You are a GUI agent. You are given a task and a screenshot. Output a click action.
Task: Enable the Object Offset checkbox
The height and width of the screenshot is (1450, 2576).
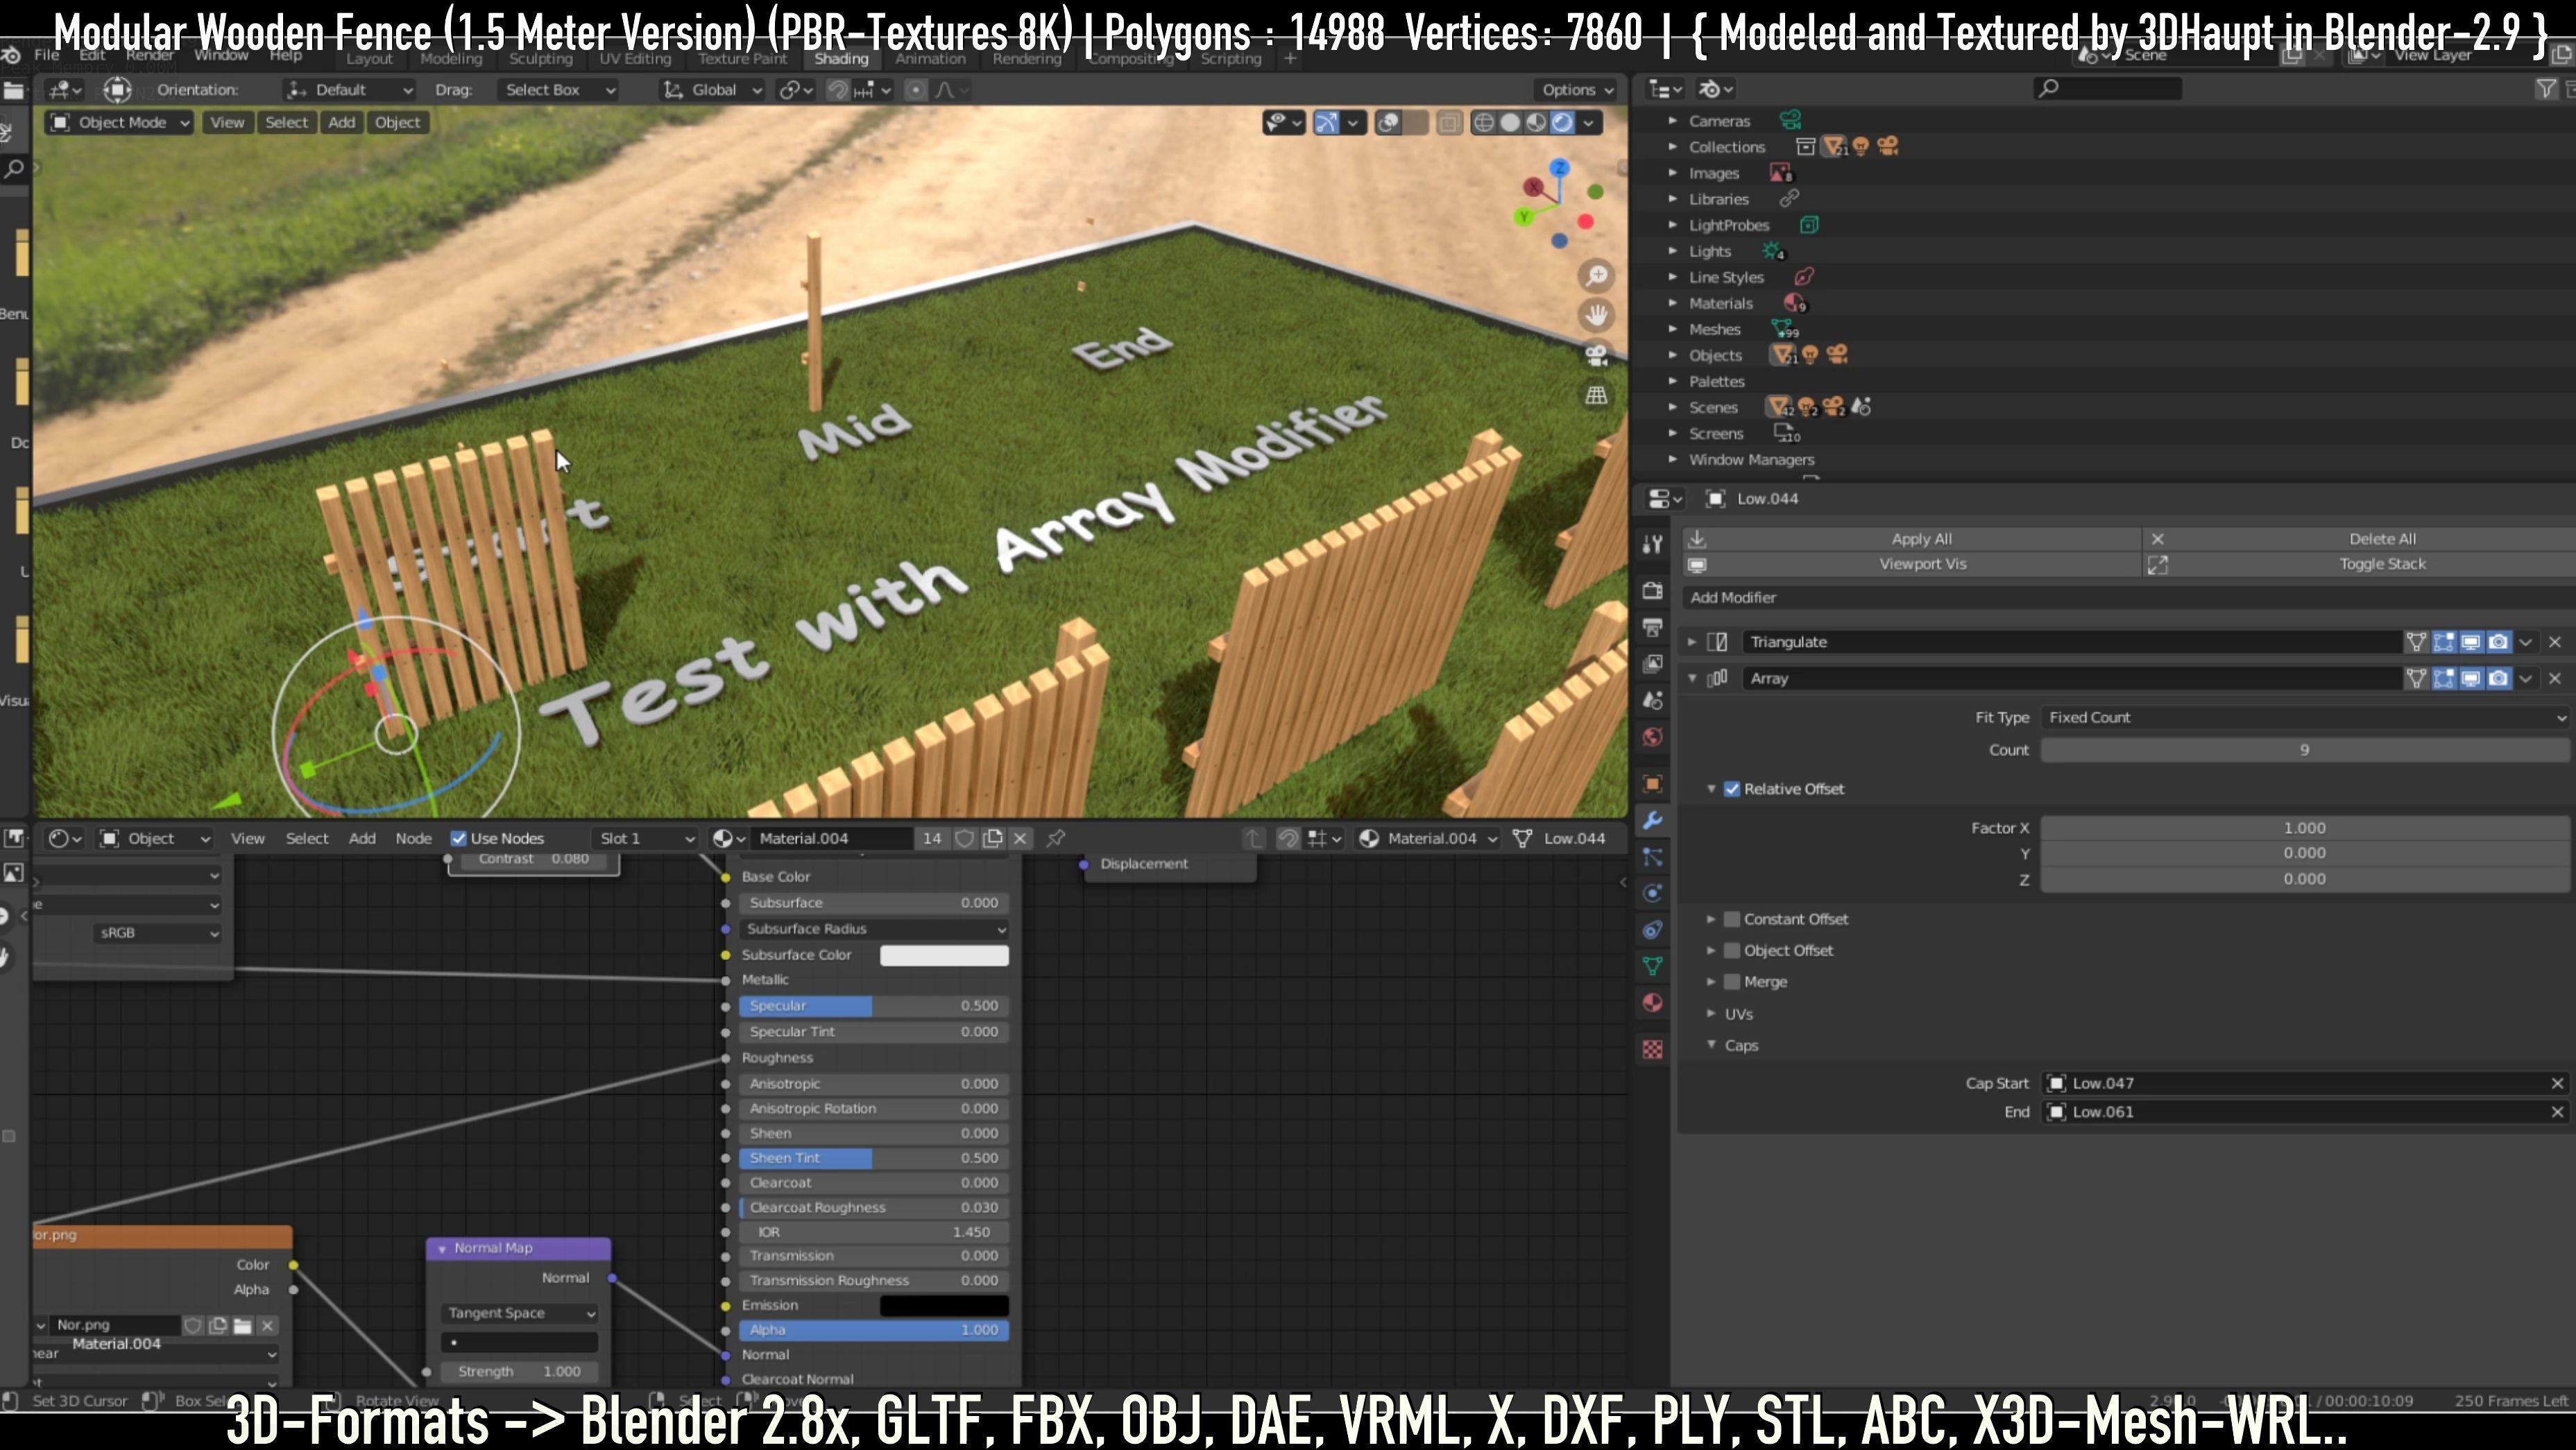pyautogui.click(x=1732, y=950)
